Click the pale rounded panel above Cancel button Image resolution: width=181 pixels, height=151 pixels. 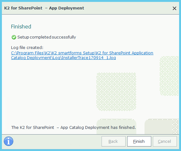[x=158, y=127]
